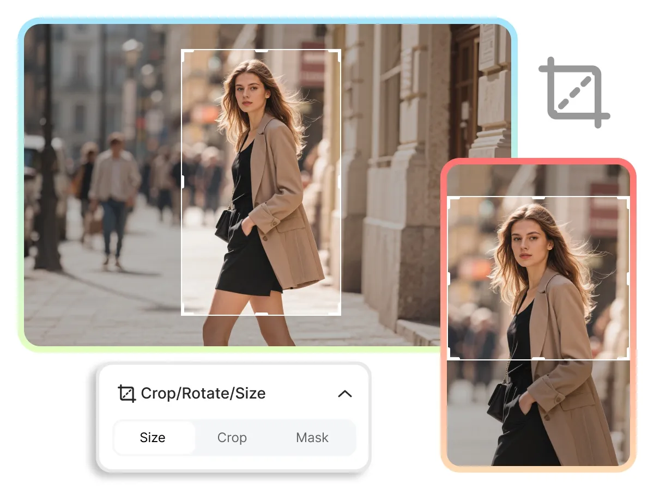This screenshot has width=654, height=490.
Task: Click the chevron beside Crop/Rotate/Size
Action: pos(346,394)
